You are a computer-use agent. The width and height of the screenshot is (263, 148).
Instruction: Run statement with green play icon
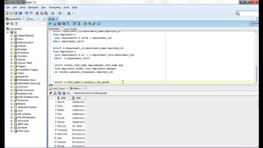50,24
